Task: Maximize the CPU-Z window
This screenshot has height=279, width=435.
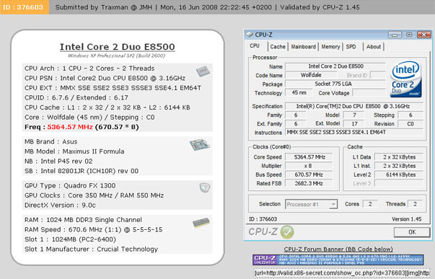Action: click(409, 35)
